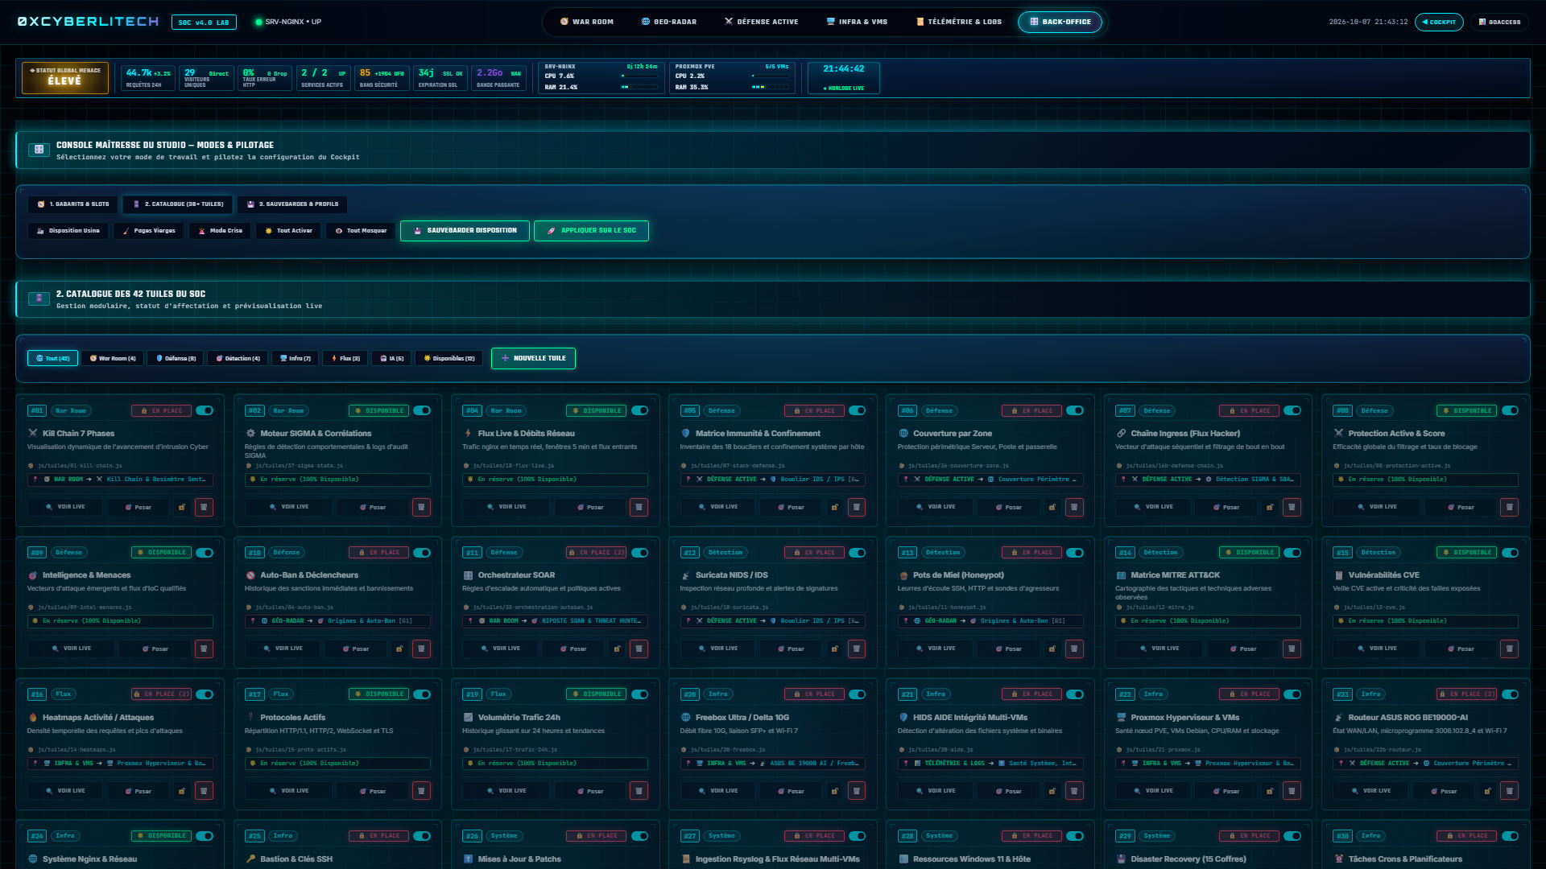Image resolution: width=1546 pixels, height=869 pixels.
Task: Delete the Routeur ASUS ROG tile
Action: (1509, 791)
